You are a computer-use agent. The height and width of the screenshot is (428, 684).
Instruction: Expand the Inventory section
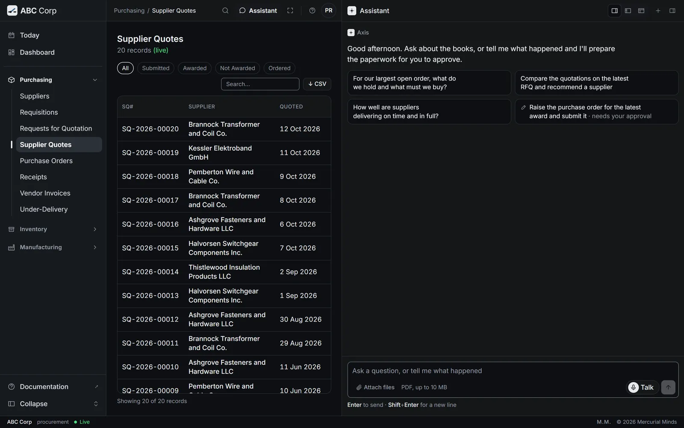(x=53, y=229)
